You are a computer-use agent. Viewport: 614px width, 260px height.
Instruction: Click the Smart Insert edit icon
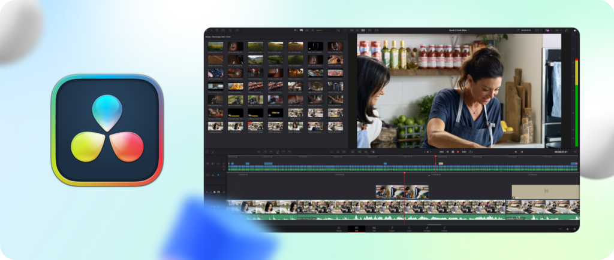[x=259, y=152]
